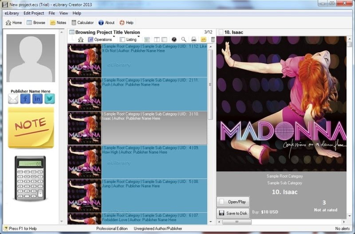This screenshot has width=355, height=234.
Task: Click the Browse toolbar button
Action: click(36, 22)
